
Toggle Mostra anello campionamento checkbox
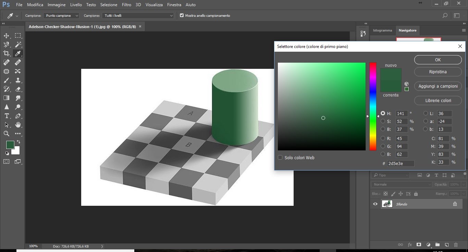(182, 15)
